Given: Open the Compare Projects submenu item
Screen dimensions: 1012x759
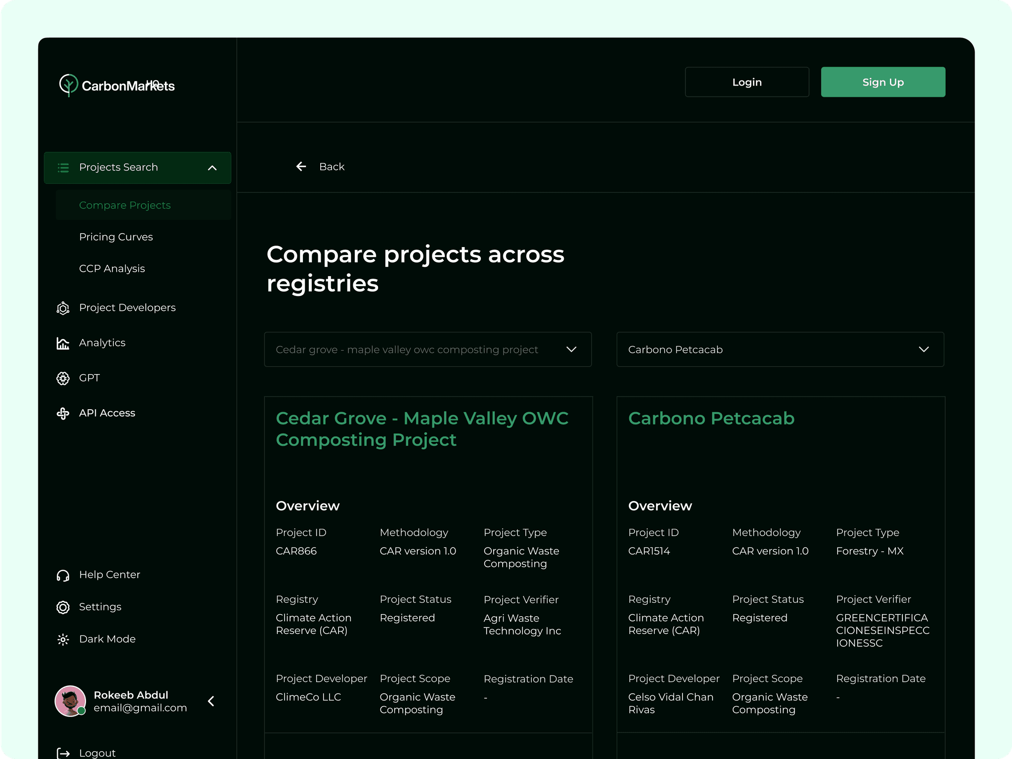Looking at the screenshot, I should (x=125, y=206).
